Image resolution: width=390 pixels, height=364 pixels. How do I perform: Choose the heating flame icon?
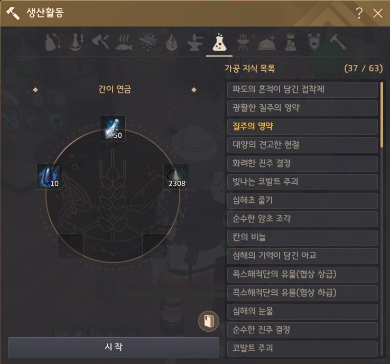(172, 42)
